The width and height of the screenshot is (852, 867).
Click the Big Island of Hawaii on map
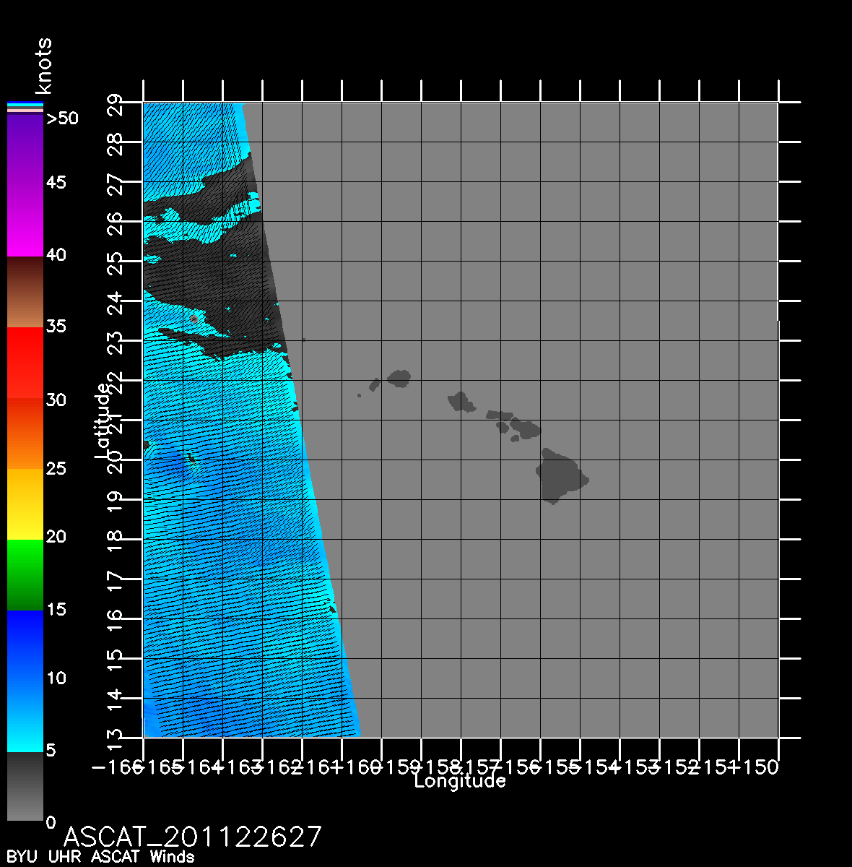[x=560, y=475]
